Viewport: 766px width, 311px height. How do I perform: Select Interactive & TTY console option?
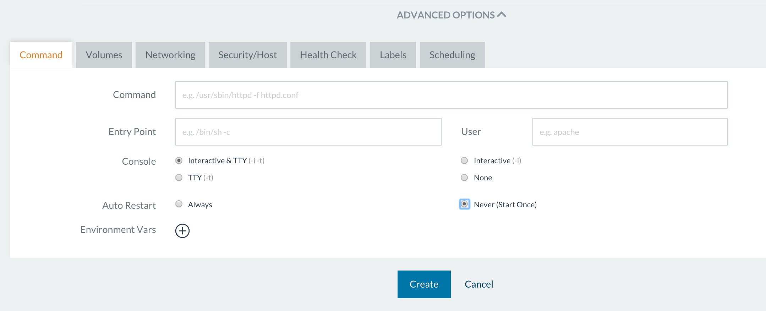[179, 160]
